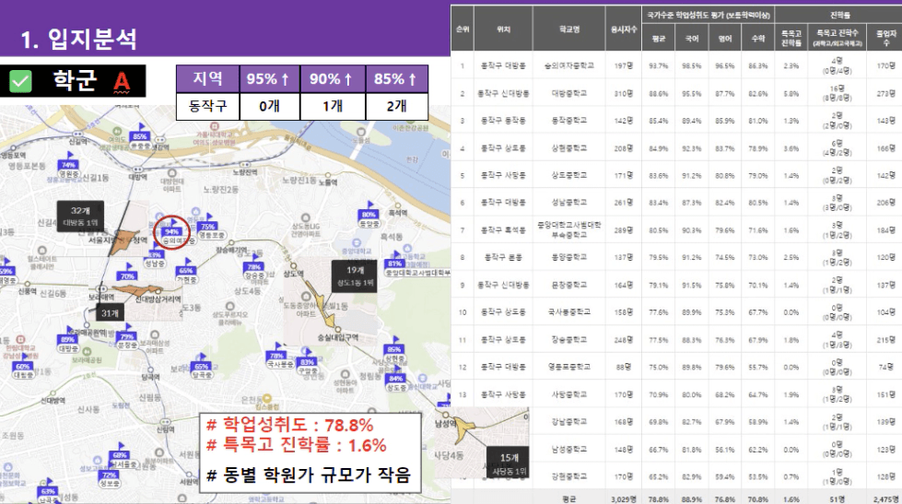Click the 32개 대방동 1위 callout

[x=80, y=217]
